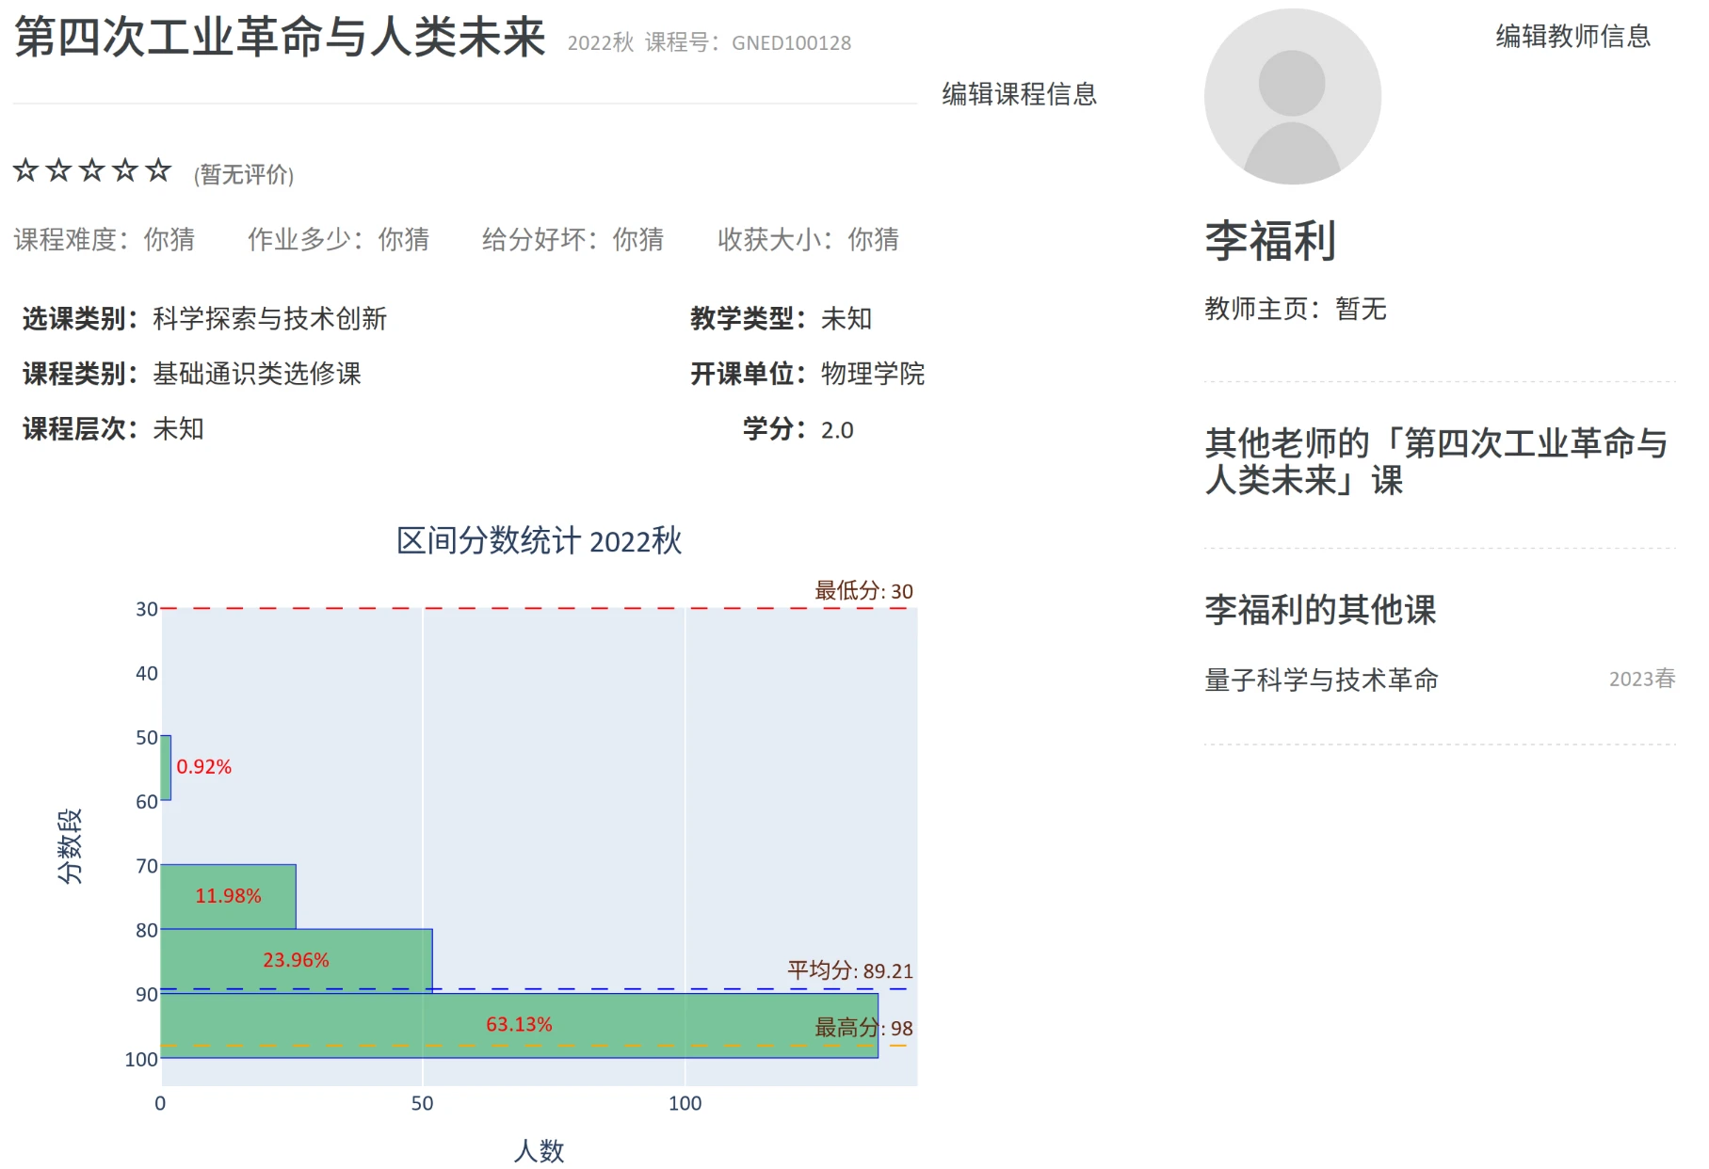Open the 量子科学与技术革命 course link

tap(1321, 680)
